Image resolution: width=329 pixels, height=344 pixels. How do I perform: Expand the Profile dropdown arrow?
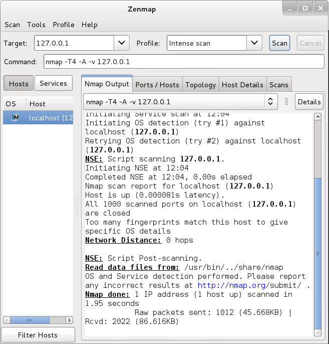pos(254,43)
